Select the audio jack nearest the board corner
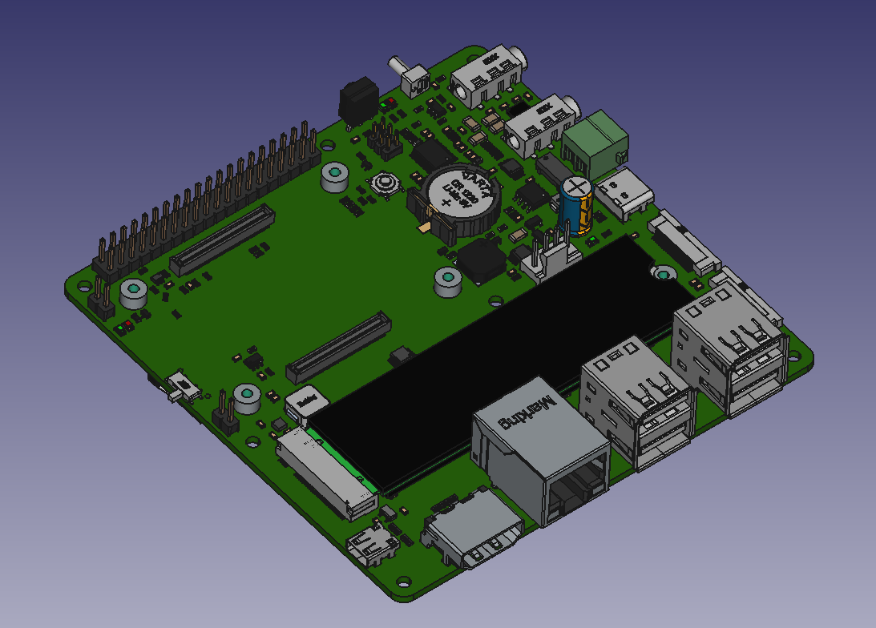Viewport: 876px width, 628px height. pos(488,76)
